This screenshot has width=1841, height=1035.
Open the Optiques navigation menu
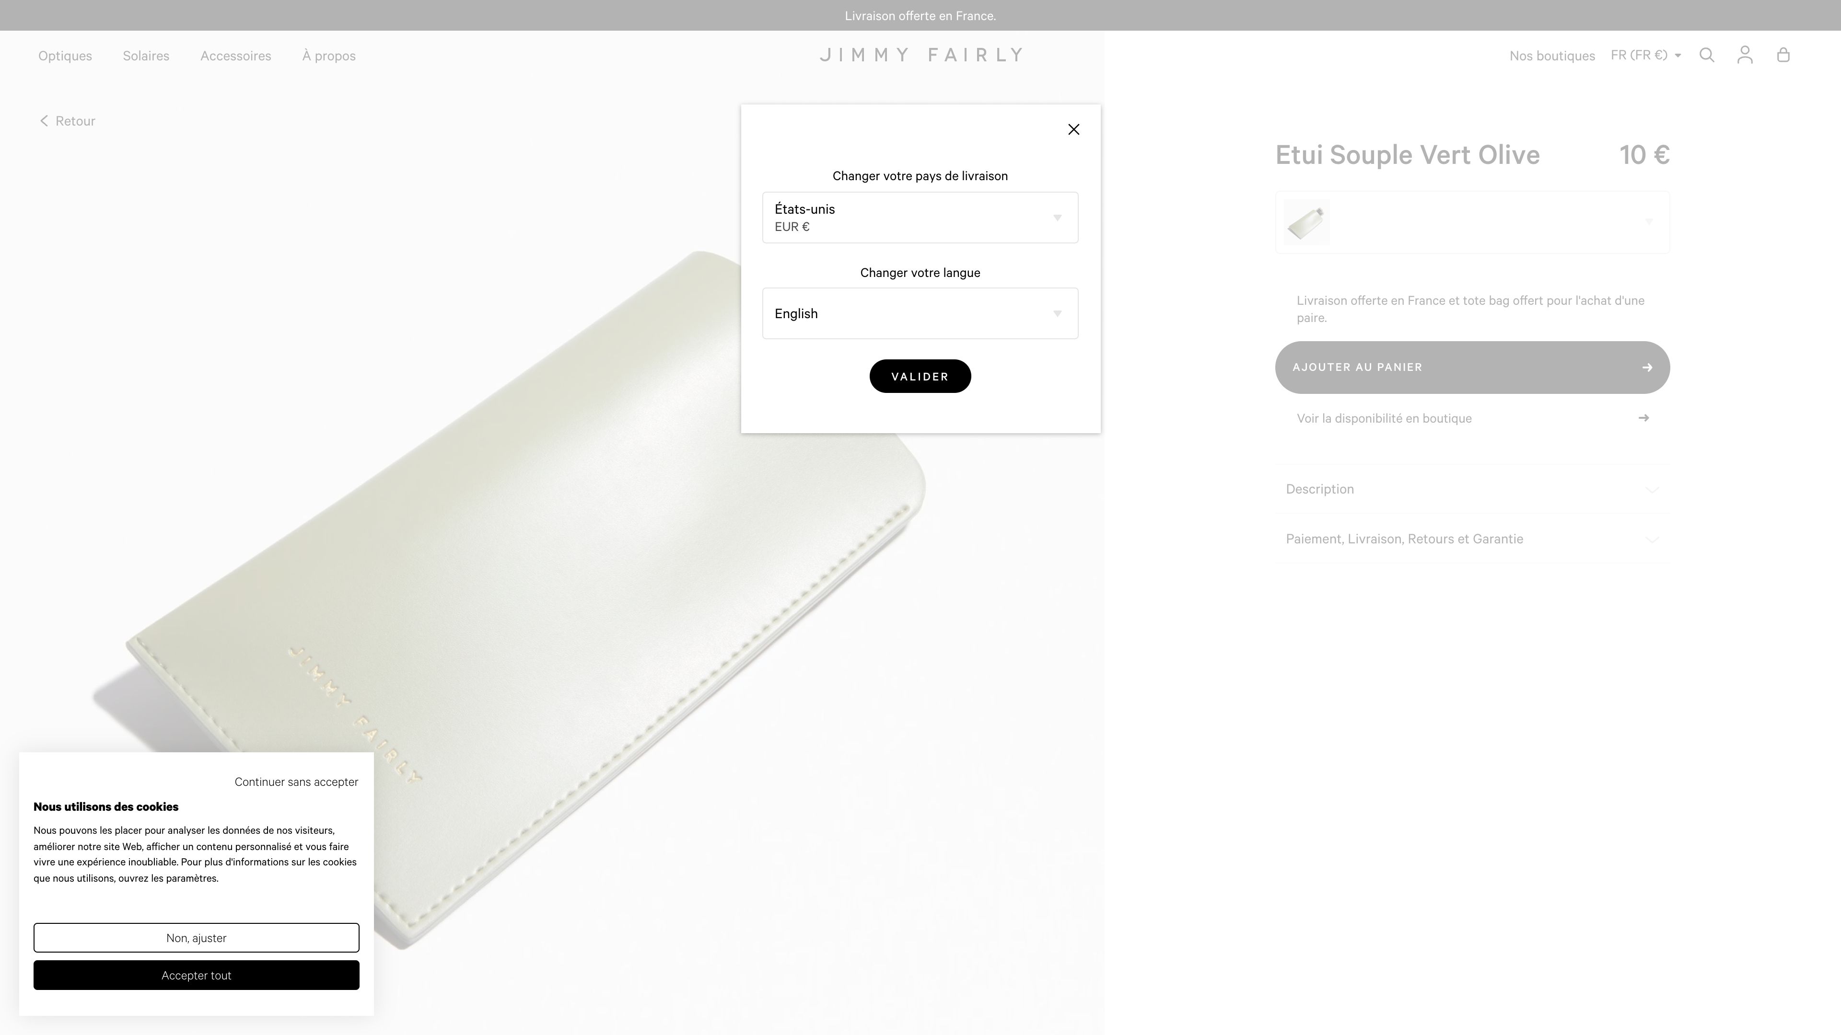point(65,54)
